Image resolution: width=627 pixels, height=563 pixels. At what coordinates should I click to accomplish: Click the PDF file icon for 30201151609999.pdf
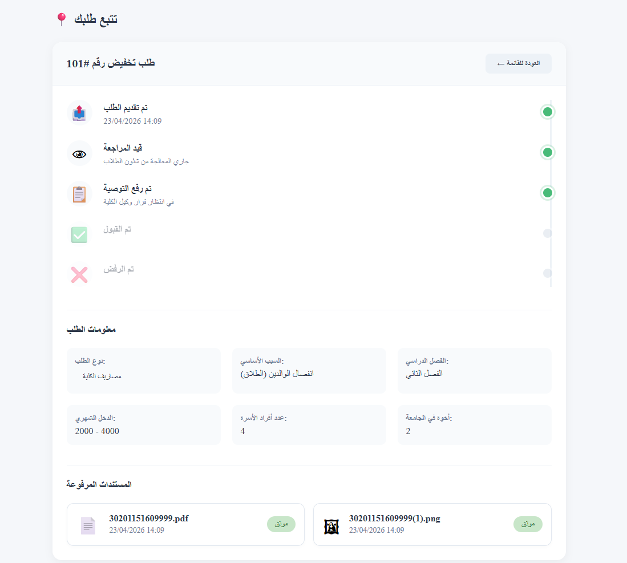pyautogui.click(x=88, y=524)
